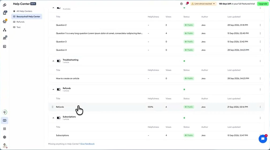Image resolution: width=270 pixels, height=150 pixels.
Task: Open the chatbot icon in left sidebar
Action: point(5,22)
